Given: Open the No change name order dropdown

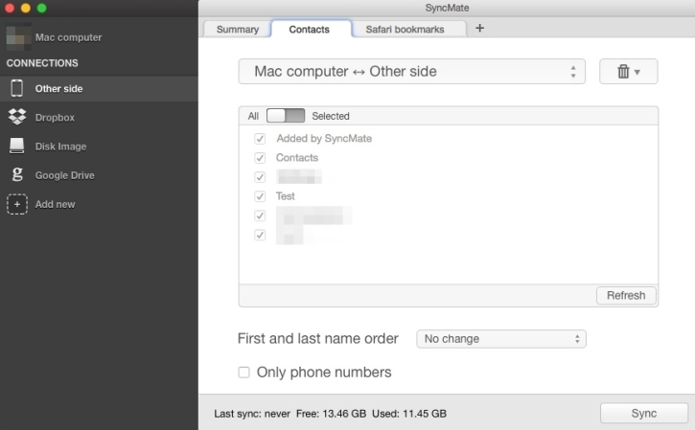Looking at the screenshot, I should (x=501, y=339).
